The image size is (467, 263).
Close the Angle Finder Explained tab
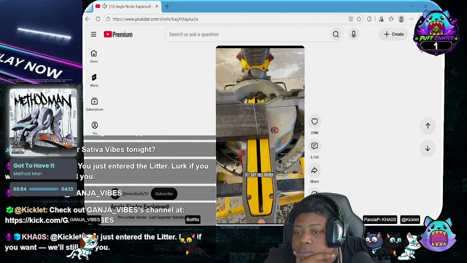pyautogui.click(x=157, y=6)
